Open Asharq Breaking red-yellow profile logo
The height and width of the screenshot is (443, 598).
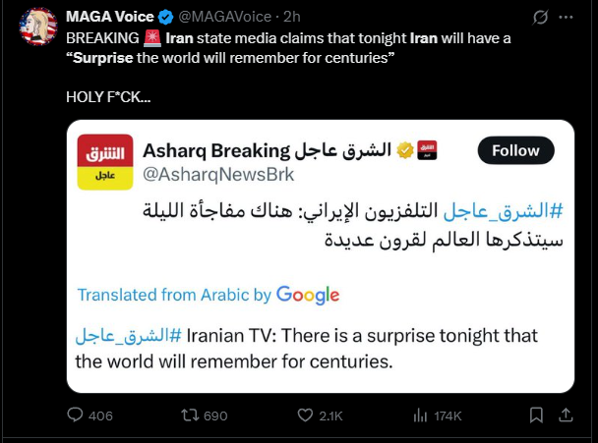(x=105, y=162)
